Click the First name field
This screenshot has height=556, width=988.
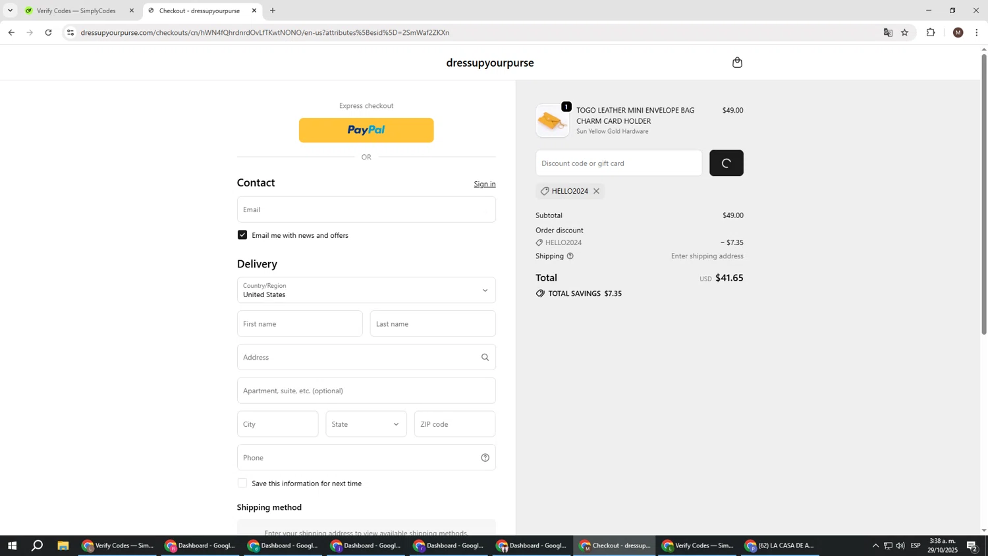point(300,324)
